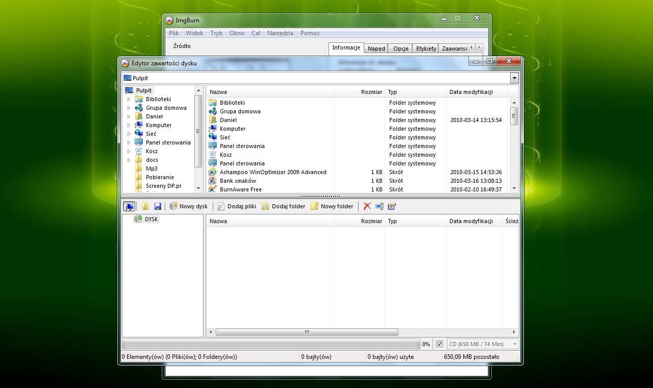Click Daniel user folder icon in list
653x388 pixels.
(213, 120)
